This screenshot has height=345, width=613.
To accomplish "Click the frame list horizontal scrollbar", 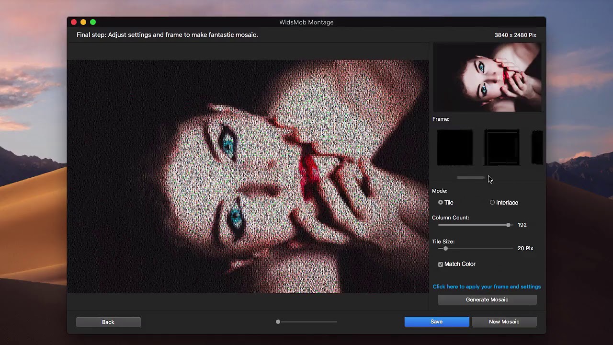I will (x=471, y=177).
